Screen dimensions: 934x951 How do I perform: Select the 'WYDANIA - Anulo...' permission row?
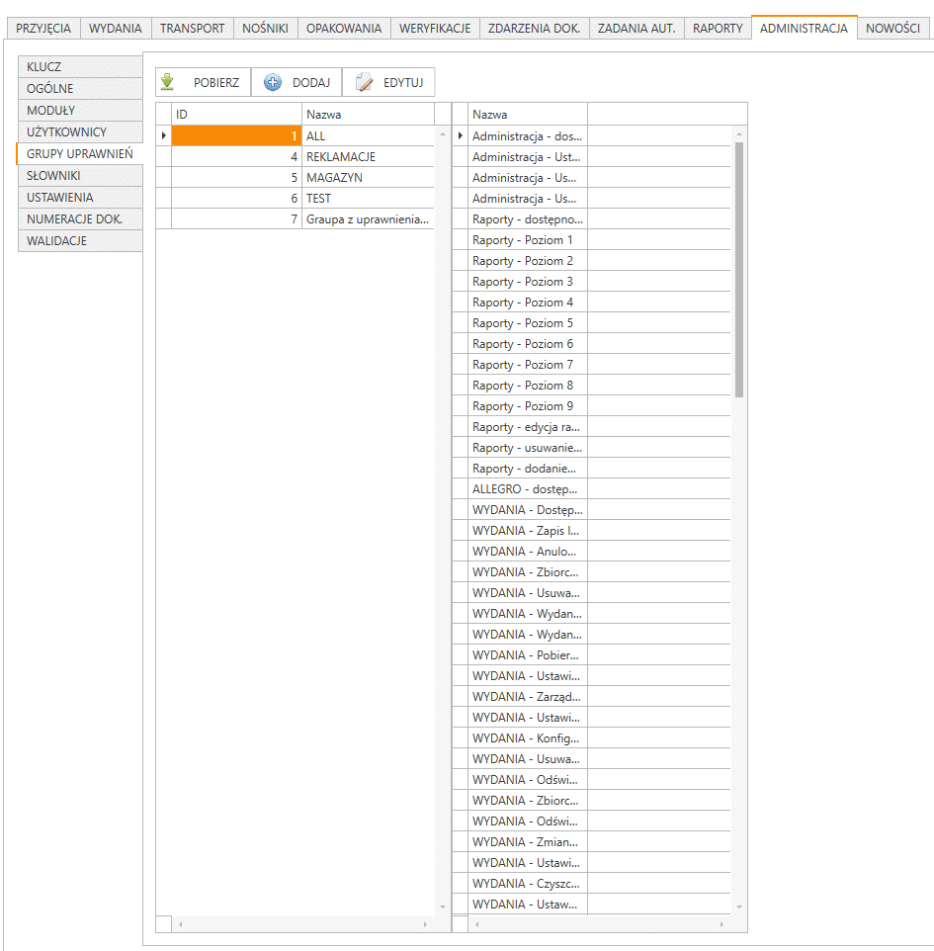(x=592, y=552)
